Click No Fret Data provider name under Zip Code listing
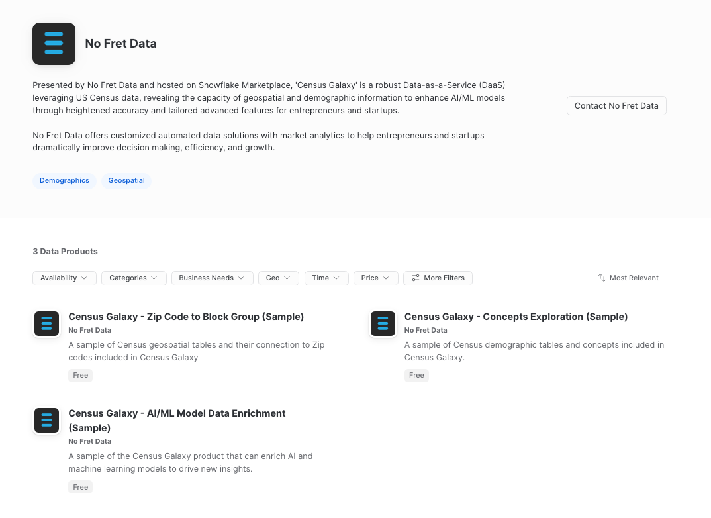 [90, 331]
